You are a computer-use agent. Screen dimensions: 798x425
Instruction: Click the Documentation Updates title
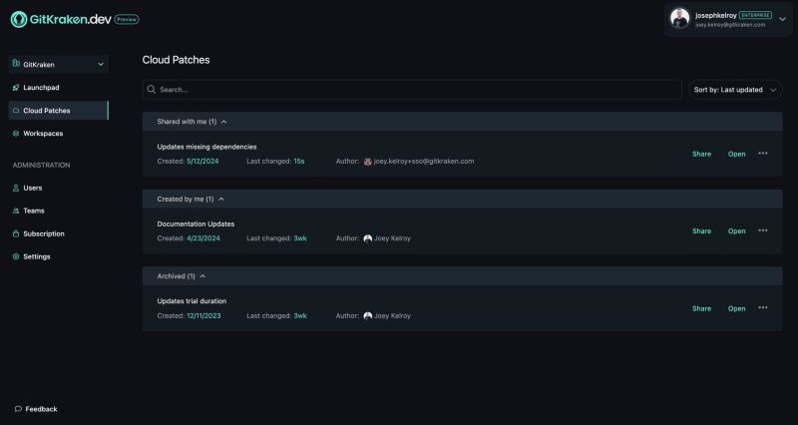pos(196,223)
